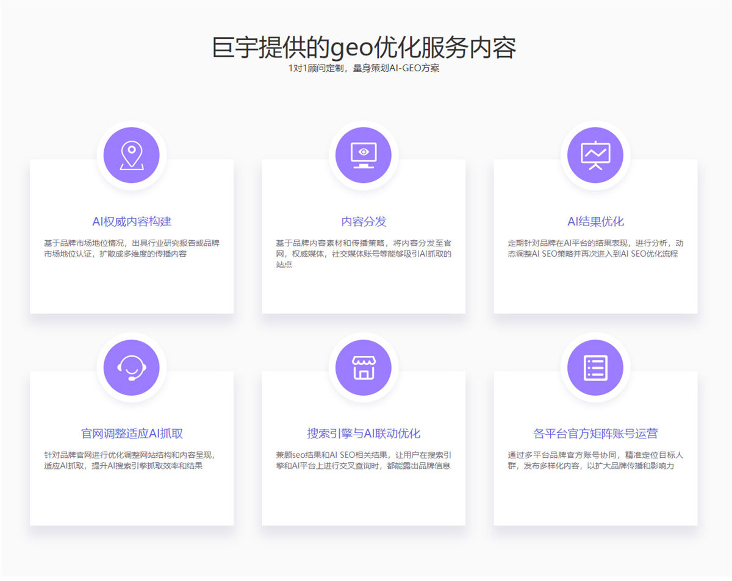Image resolution: width=732 pixels, height=581 pixels.
Task: Click the 官网调整适应AI抓取 heading
Action: pyautogui.click(x=132, y=433)
